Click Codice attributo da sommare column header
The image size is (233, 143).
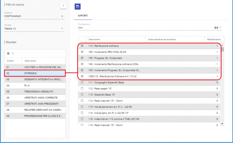tap(162, 40)
